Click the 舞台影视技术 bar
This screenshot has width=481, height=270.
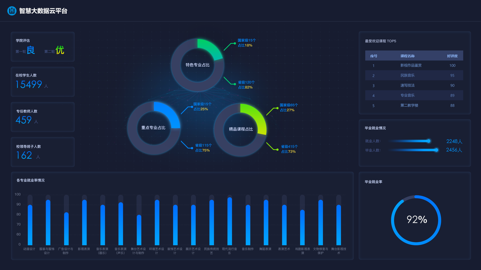[339, 225]
